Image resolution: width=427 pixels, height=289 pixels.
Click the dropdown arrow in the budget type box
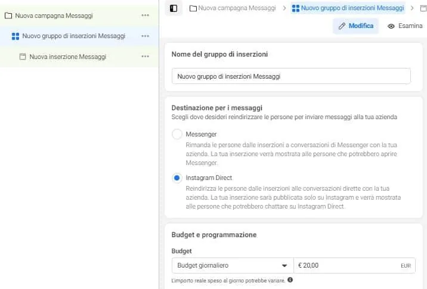[284, 266]
